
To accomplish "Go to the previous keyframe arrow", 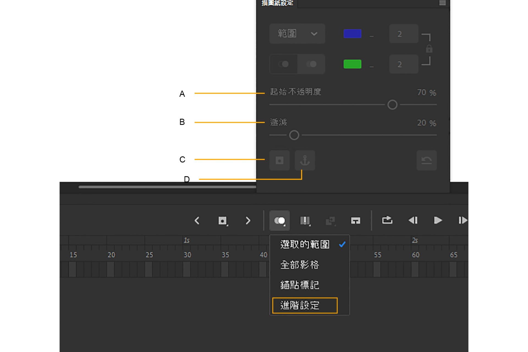I will pos(197,221).
